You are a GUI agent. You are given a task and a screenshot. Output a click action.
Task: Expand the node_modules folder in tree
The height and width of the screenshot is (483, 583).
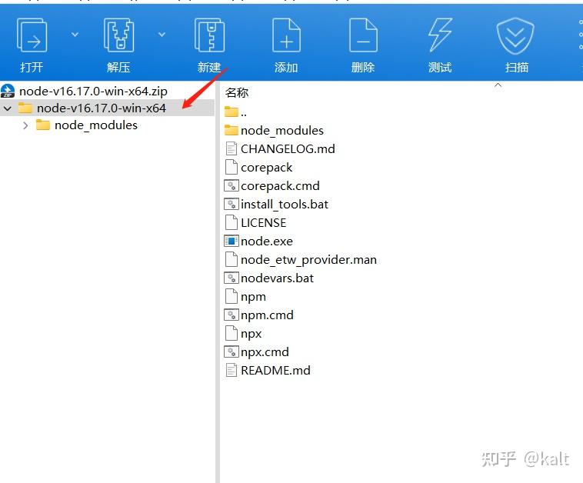pos(25,125)
